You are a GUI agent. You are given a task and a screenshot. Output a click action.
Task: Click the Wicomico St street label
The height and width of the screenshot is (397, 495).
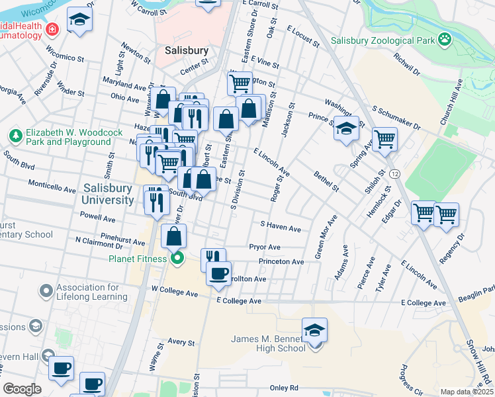click(x=65, y=54)
